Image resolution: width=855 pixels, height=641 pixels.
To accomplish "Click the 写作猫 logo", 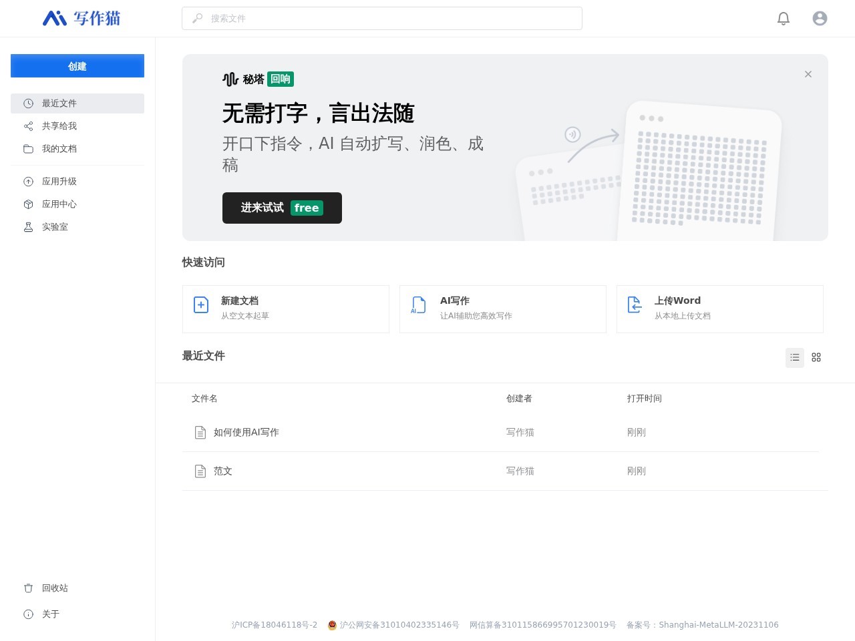I will pyautogui.click(x=80, y=18).
